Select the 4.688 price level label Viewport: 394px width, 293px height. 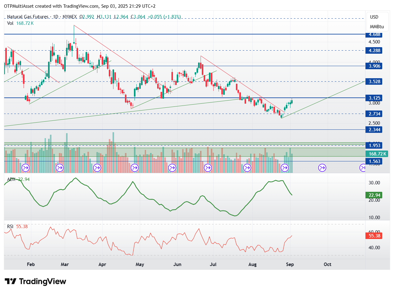click(374, 34)
